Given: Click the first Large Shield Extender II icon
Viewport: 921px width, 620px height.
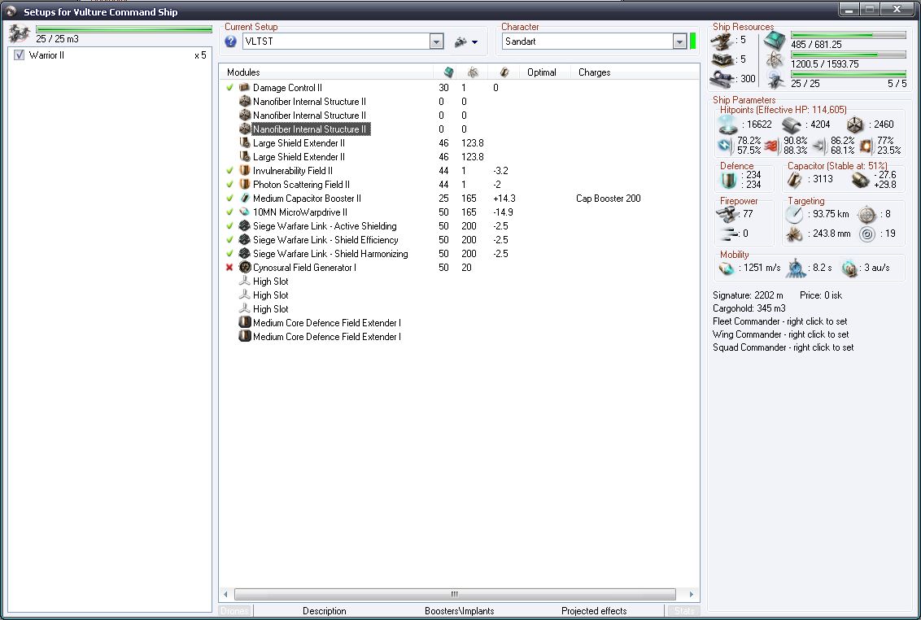Looking at the screenshot, I should (245, 143).
